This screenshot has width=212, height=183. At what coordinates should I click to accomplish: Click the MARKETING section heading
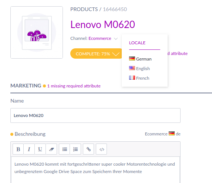click(x=26, y=86)
